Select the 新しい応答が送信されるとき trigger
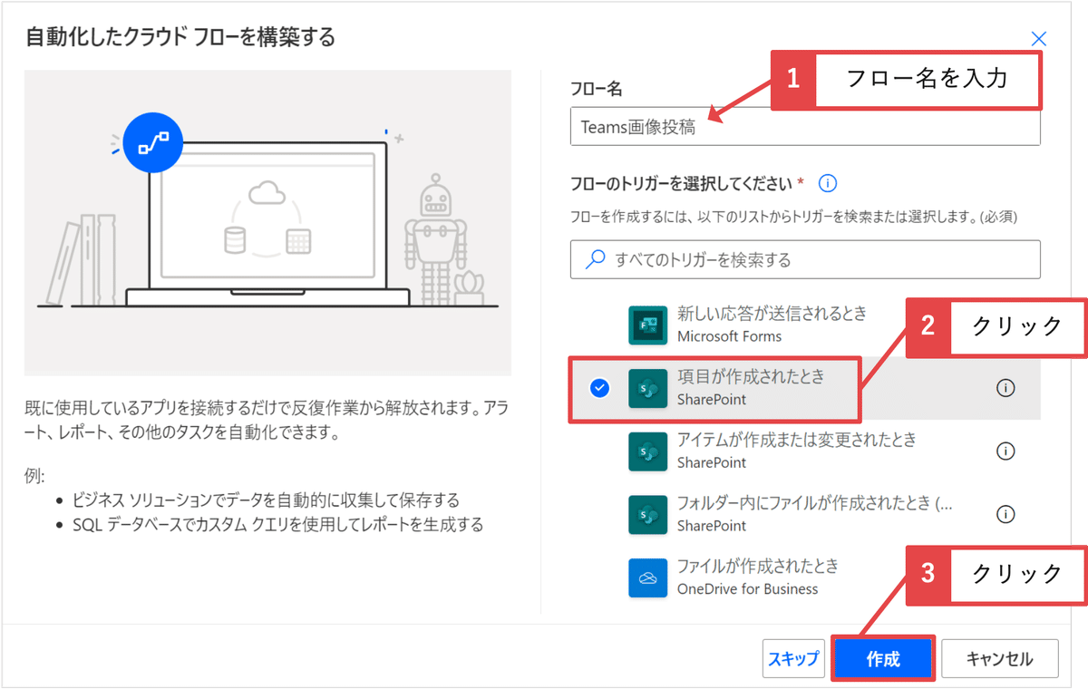1088x689 pixels. 805,325
